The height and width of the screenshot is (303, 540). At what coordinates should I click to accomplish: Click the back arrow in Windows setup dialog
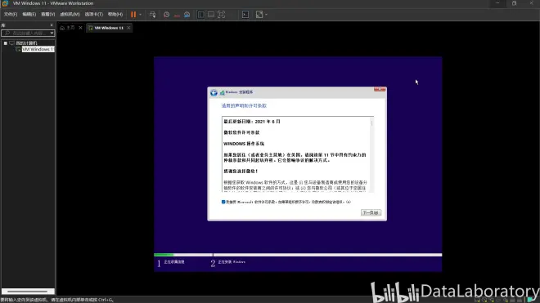tap(214, 92)
